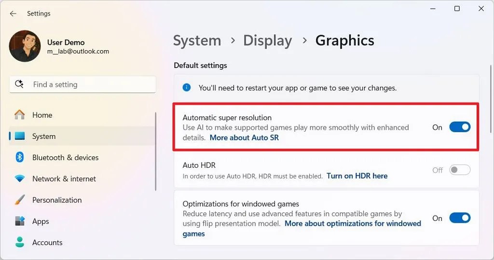Close the Settings window
The height and width of the screenshot is (260, 494).
[x=481, y=9]
